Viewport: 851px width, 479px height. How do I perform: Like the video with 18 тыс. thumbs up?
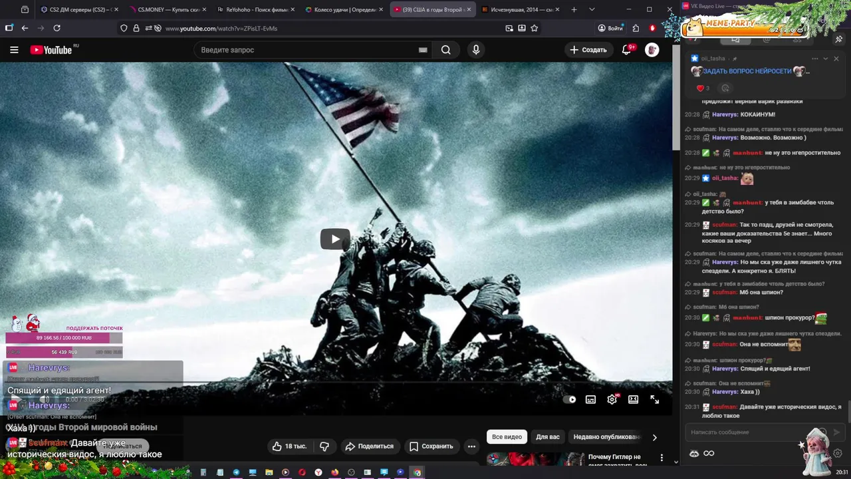(289, 446)
